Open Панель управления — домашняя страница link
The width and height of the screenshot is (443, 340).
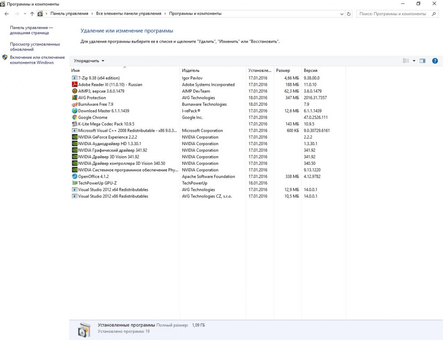point(31,30)
